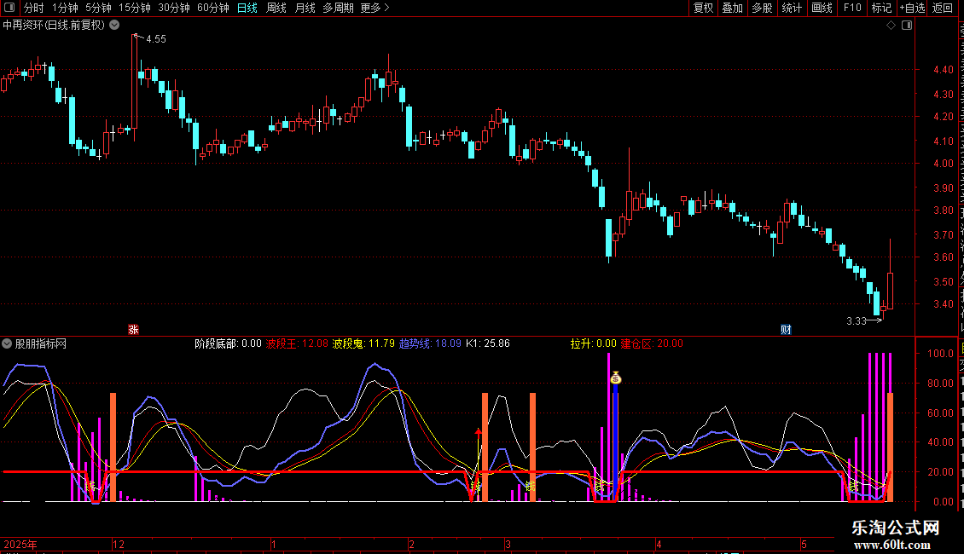Image resolution: width=964 pixels, height=554 pixels.
Task: Click the 2025年 label on time axis
Action: tap(20, 545)
